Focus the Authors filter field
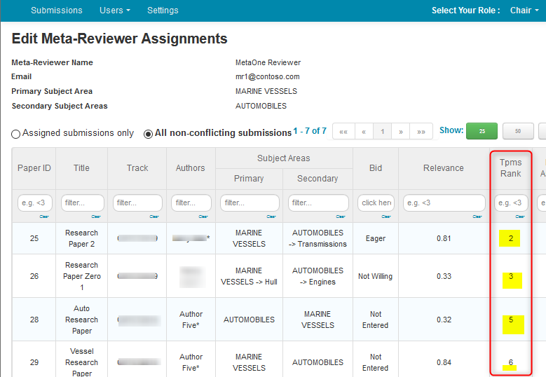 pos(191,203)
